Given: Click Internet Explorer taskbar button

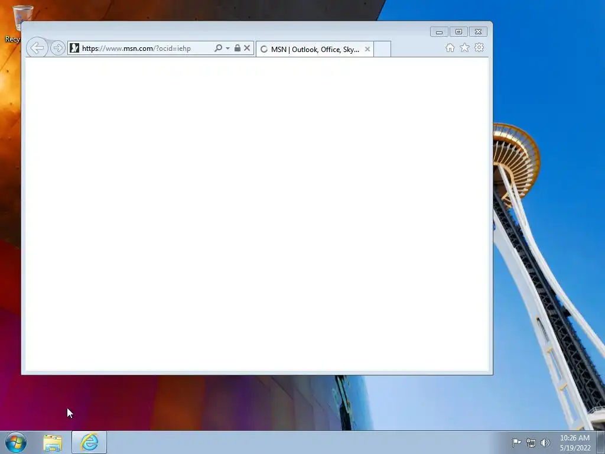Looking at the screenshot, I should (x=89, y=442).
